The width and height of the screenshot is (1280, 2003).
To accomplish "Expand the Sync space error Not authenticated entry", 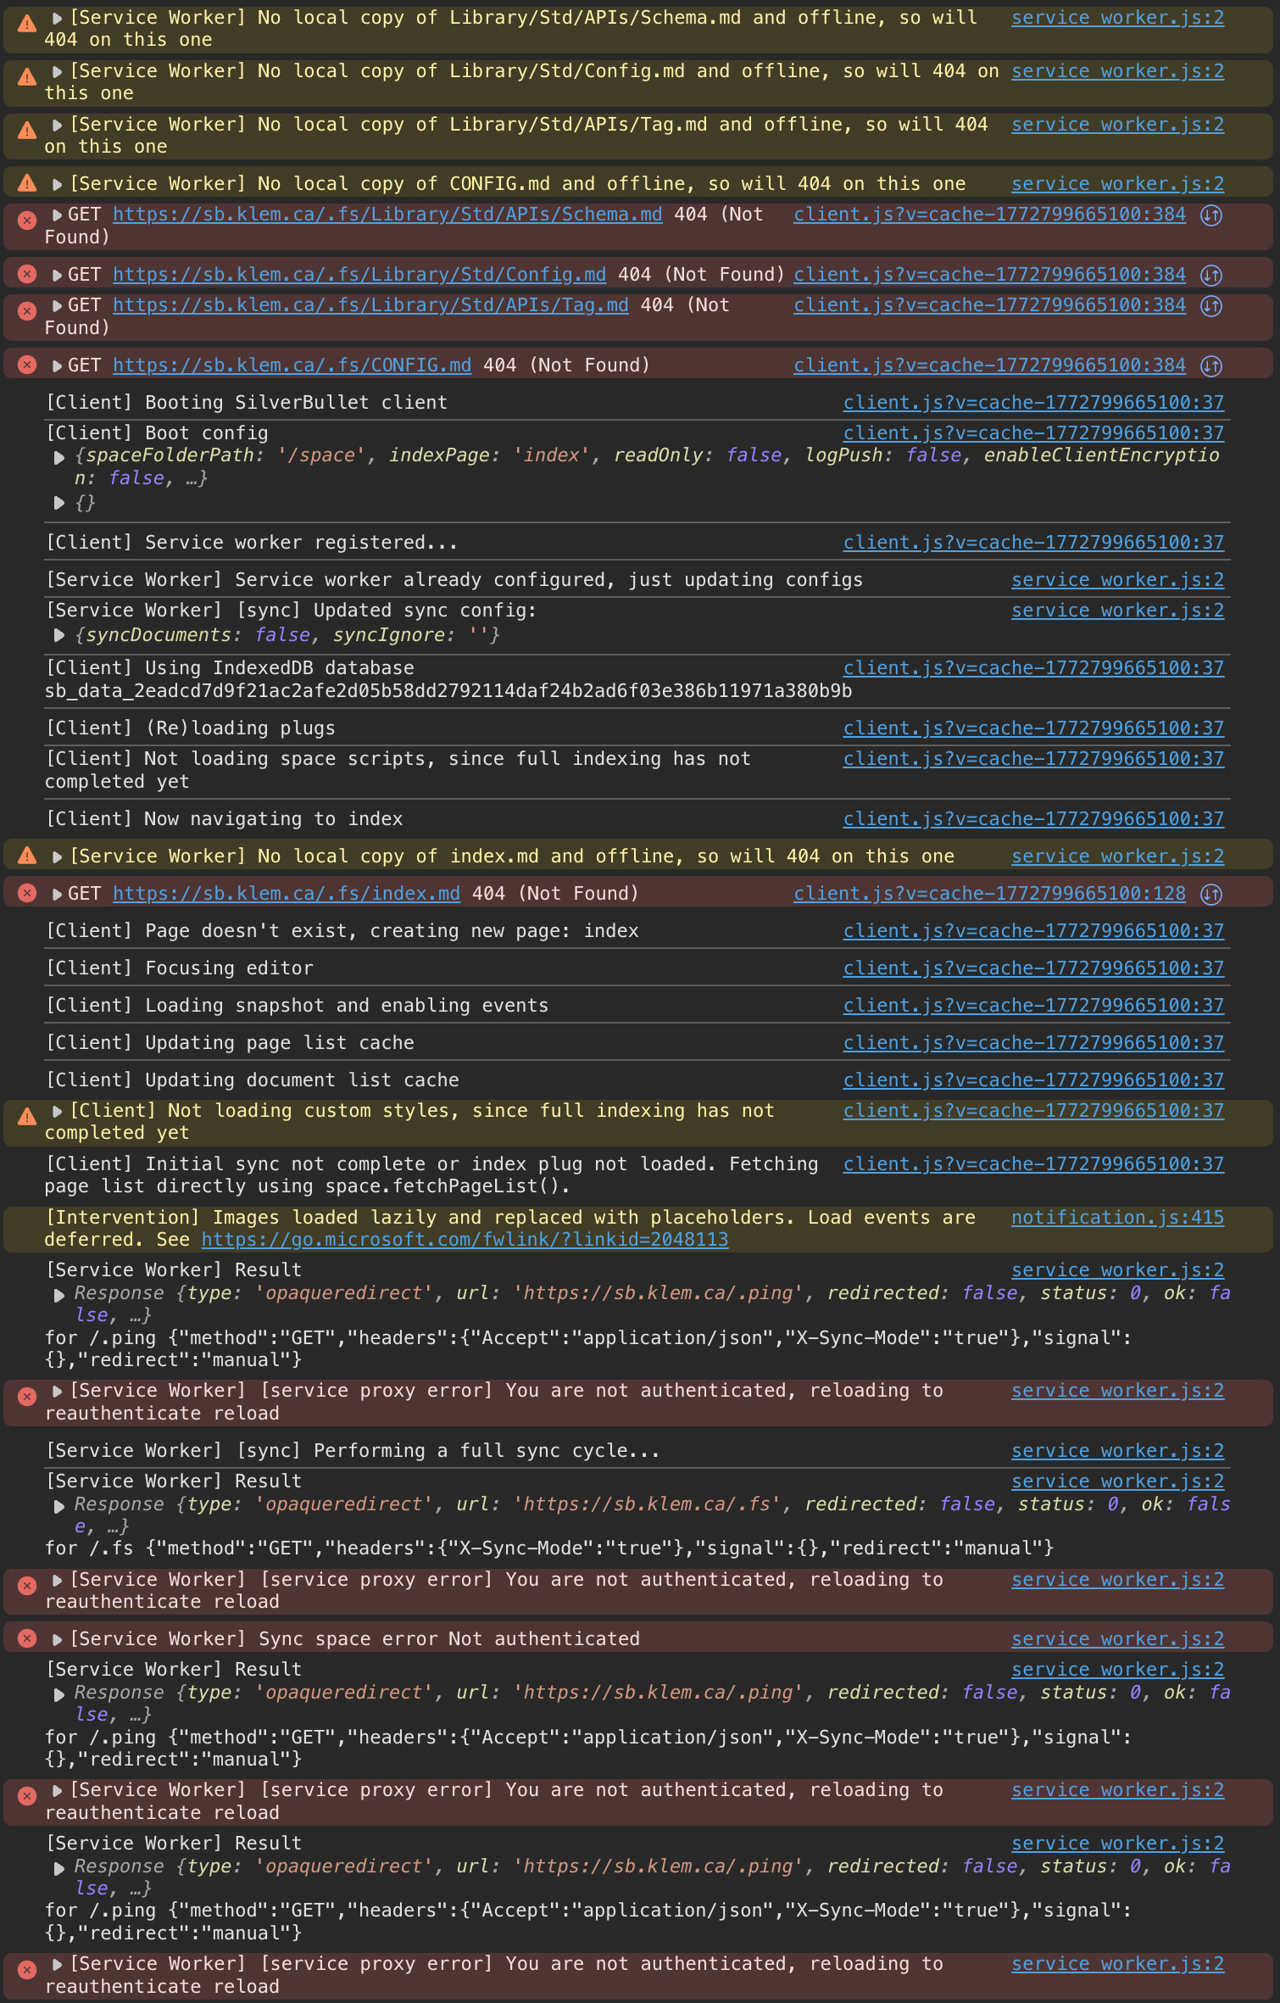I will point(58,1639).
